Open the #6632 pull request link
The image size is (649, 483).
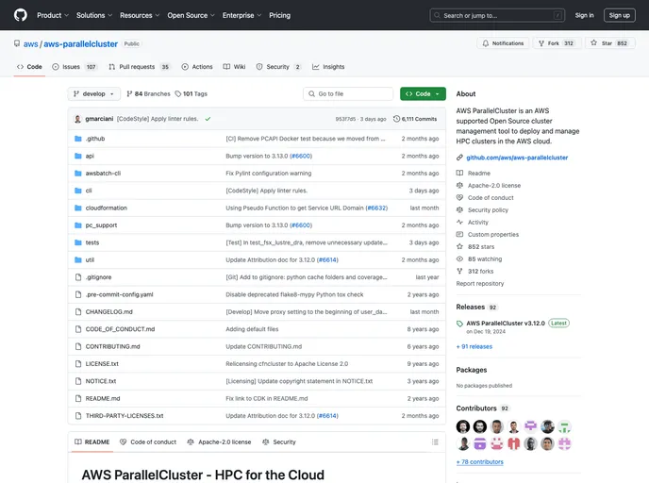[x=376, y=208]
